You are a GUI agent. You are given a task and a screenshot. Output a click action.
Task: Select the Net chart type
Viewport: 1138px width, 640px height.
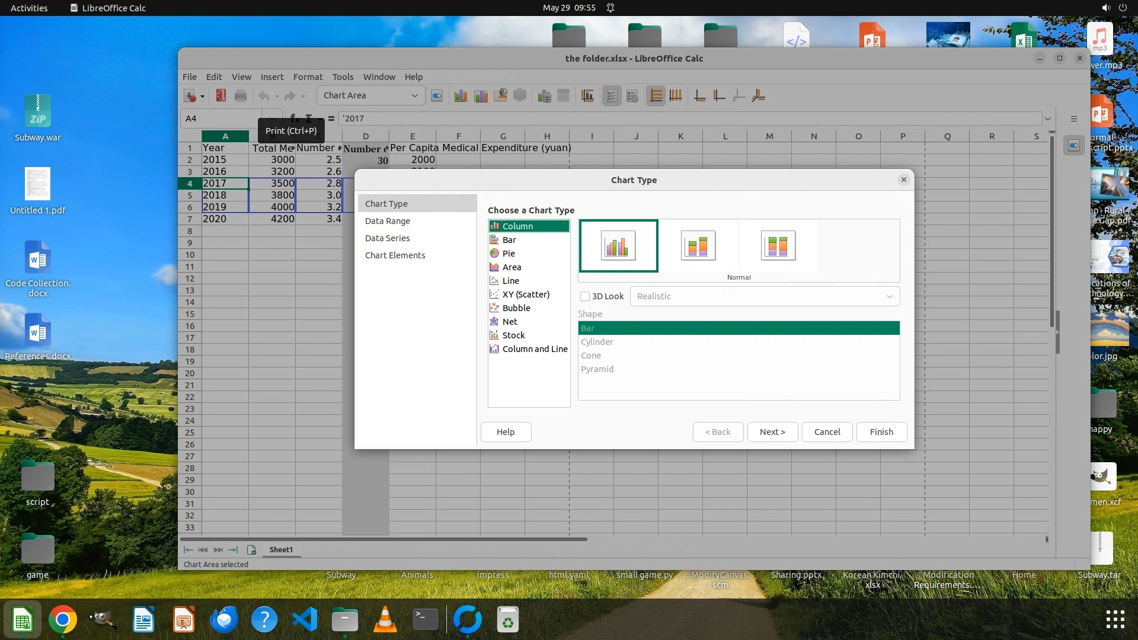pos(509,322)
